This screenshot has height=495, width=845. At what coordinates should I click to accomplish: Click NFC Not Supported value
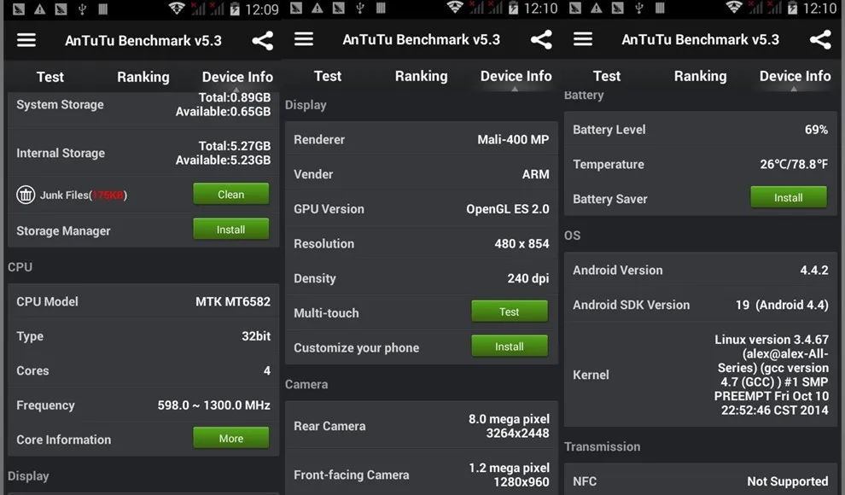787,481
